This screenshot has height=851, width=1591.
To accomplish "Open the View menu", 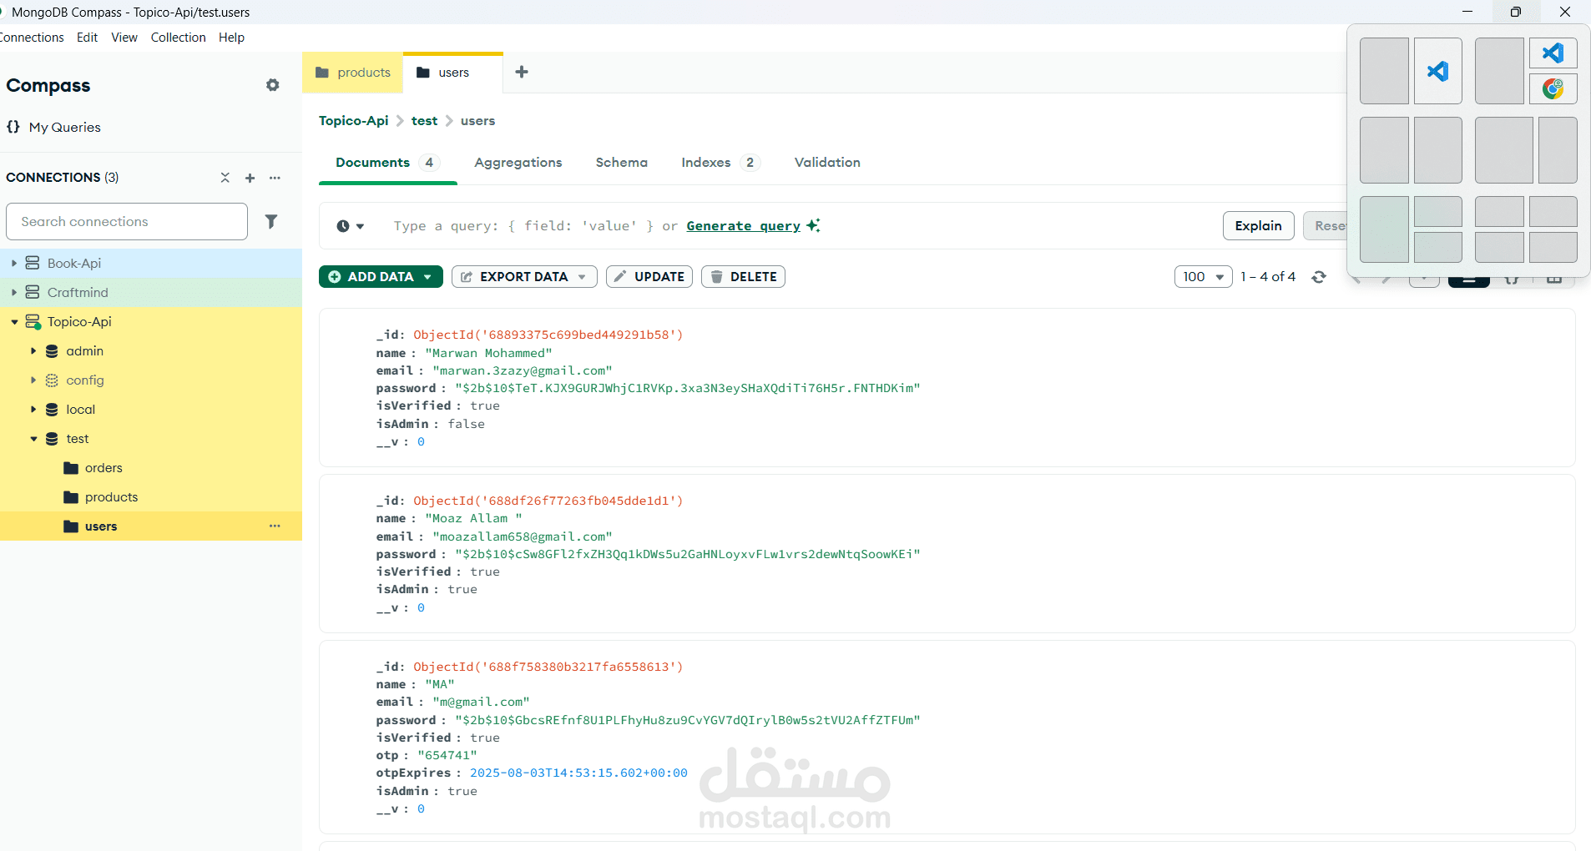I will point(124,38).
